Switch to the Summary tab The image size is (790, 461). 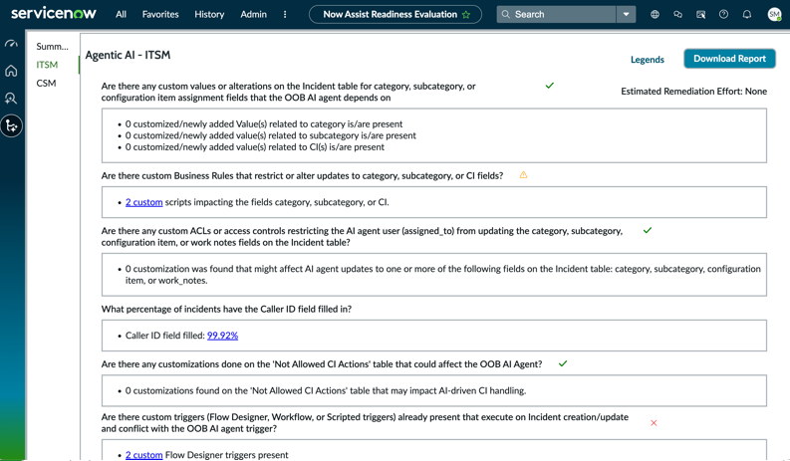click(x=52, y=47)
